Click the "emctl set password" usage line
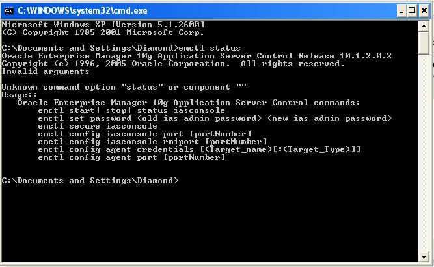Screen dimensions: 434x267 coord(215,118)
